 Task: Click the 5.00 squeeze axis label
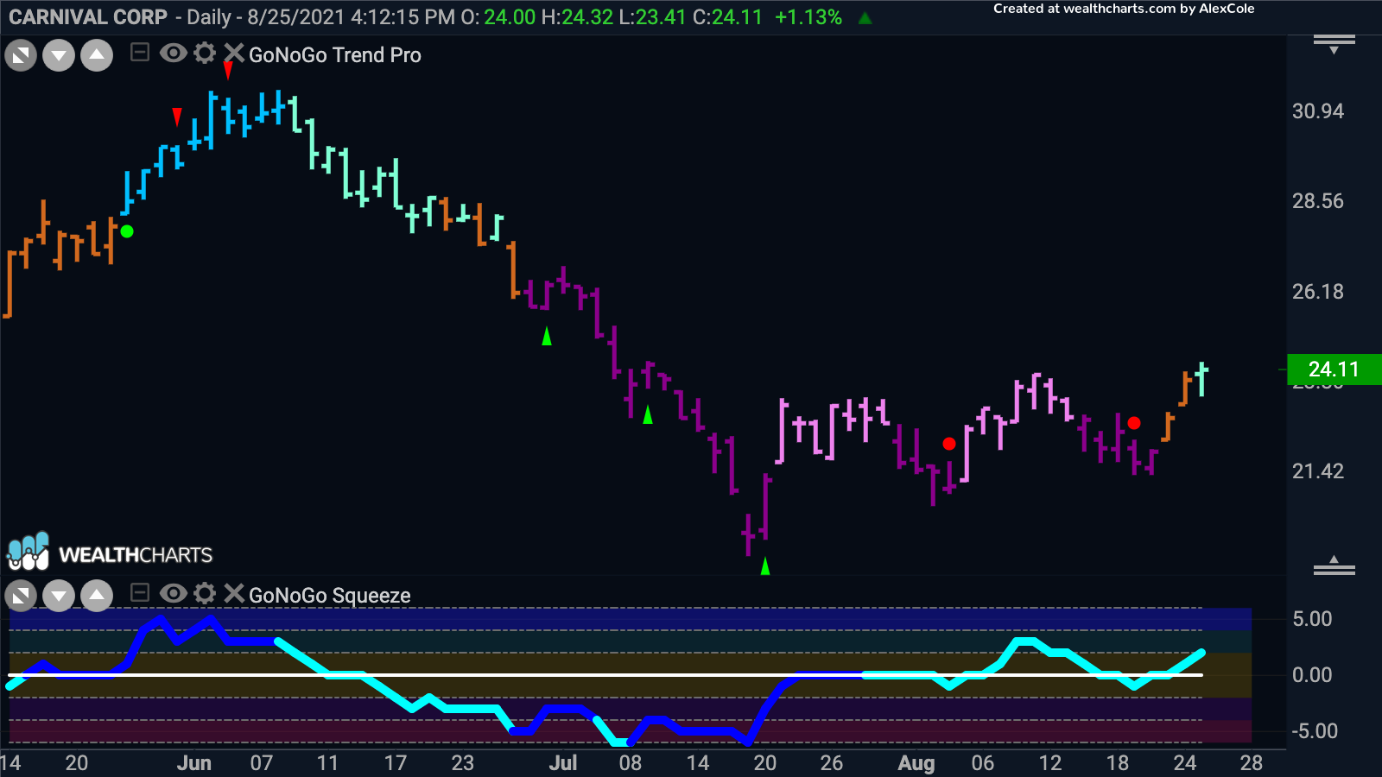point(1312,619)
